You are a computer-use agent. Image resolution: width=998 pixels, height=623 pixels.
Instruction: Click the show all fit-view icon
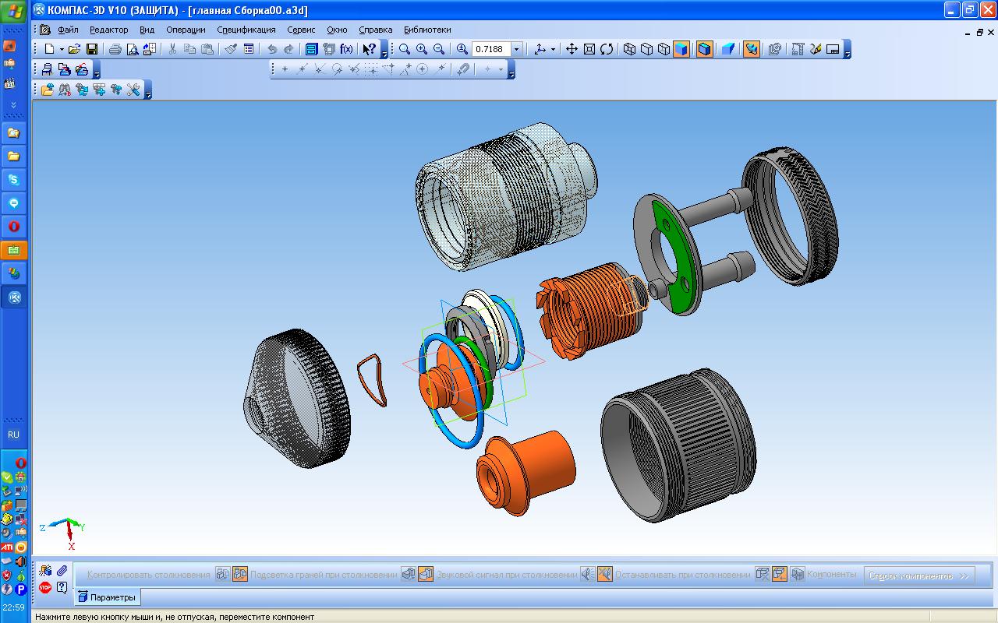pos(589,49)
